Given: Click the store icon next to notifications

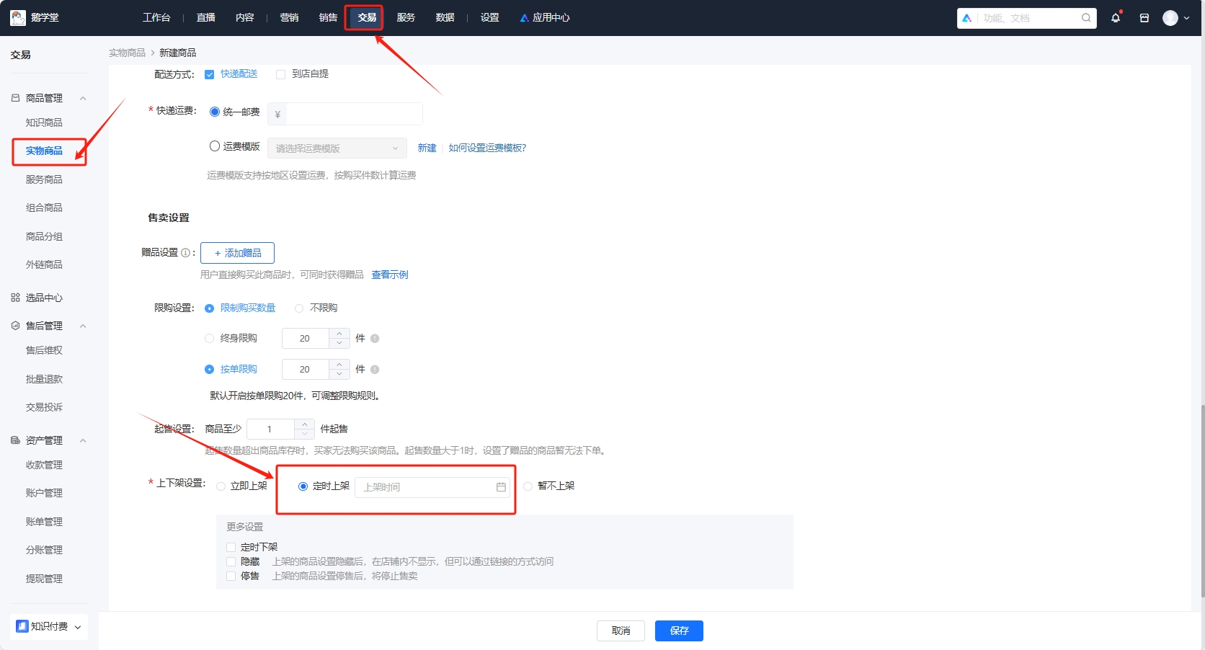Looking at the screenshot, I should pos(1144,17).
